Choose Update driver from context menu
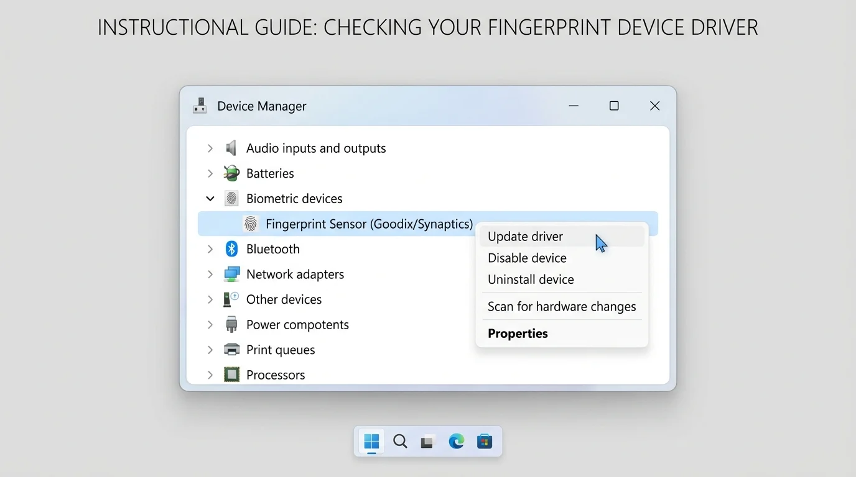The height and width of the screenshot is (477, 856). 562,237
